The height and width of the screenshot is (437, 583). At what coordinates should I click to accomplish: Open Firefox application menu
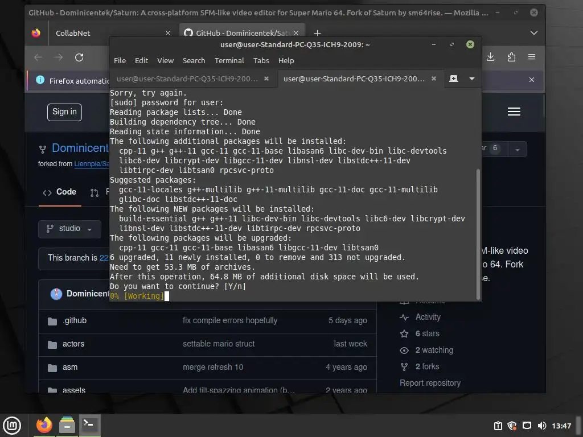[532, 57]
